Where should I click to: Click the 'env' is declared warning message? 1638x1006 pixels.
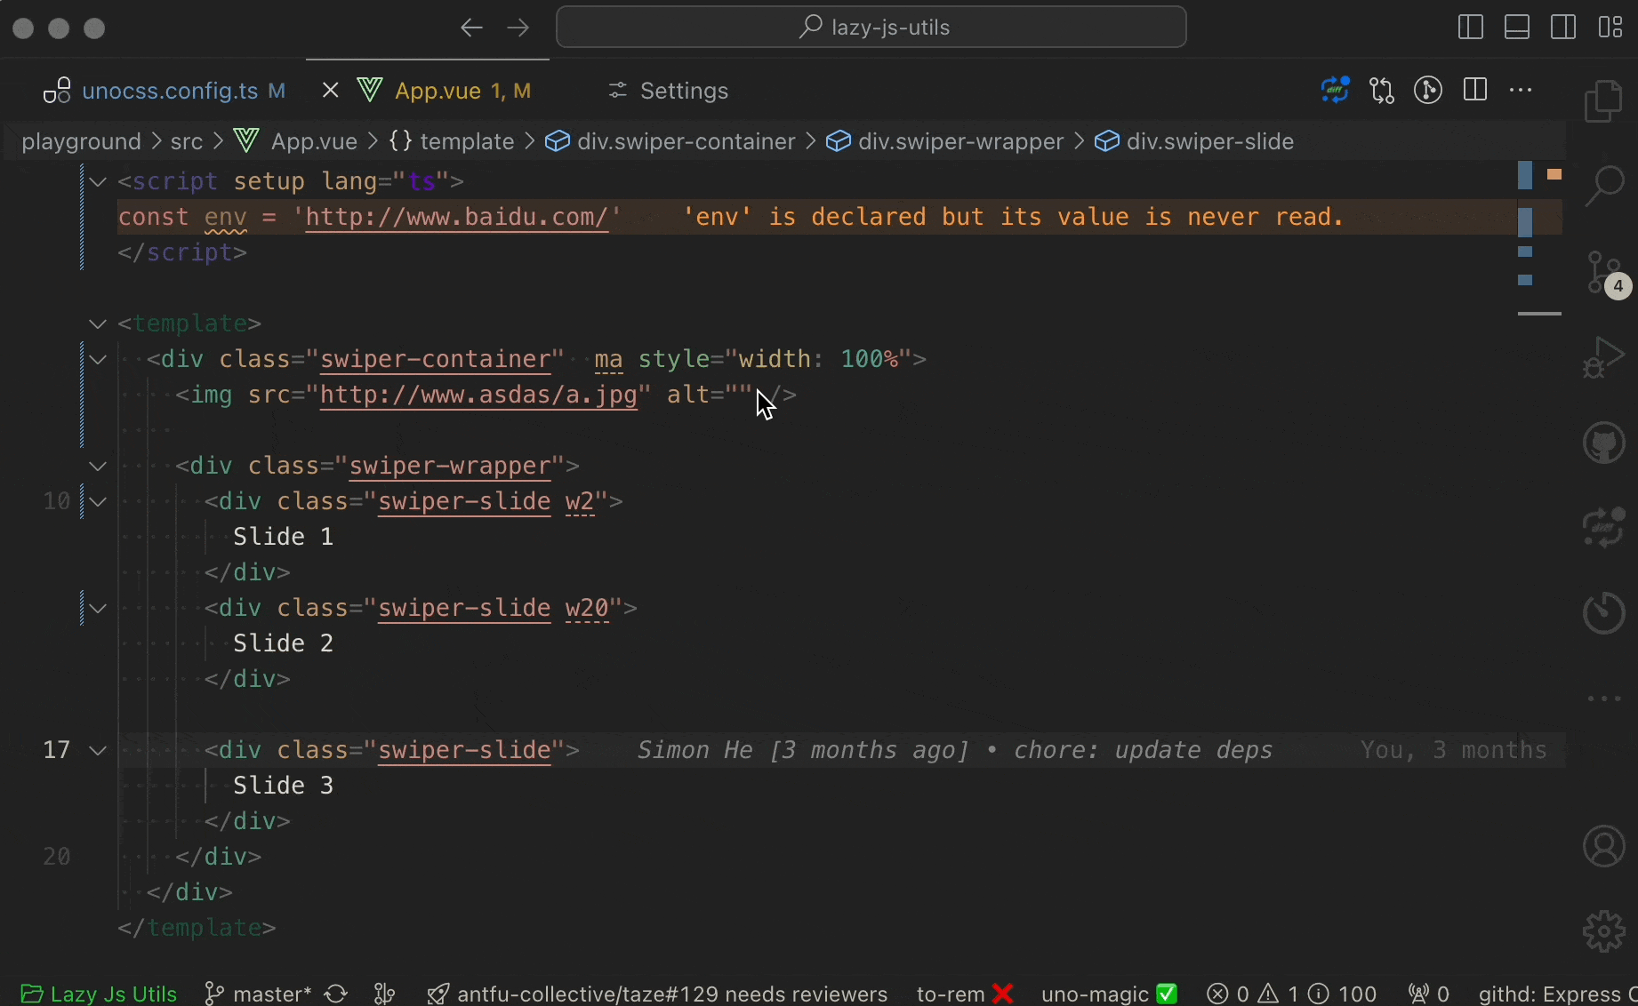pyautogui.click(x=1014, y=217)
